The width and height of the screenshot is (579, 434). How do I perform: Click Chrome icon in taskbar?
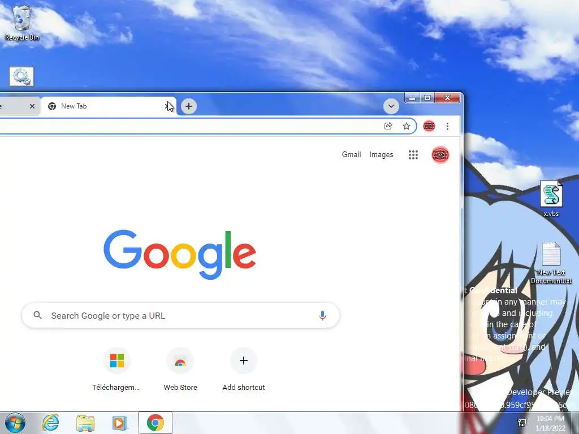tap(155, 423)
